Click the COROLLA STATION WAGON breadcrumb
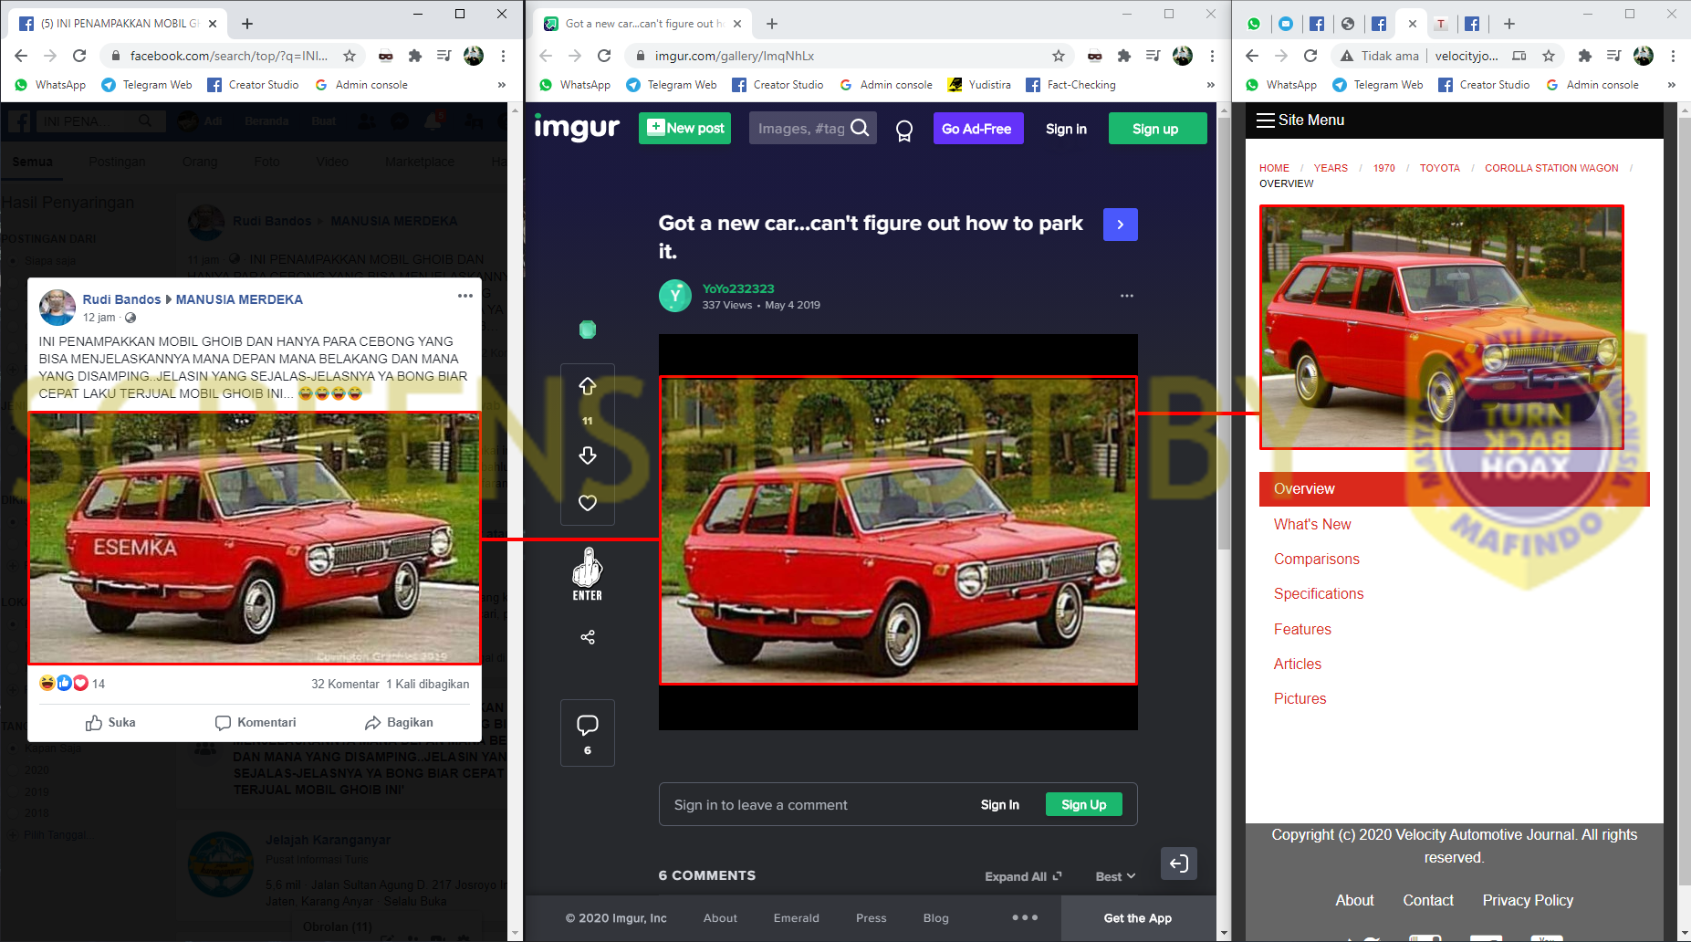This screenshot has height=942, width=1691. coord(1551,168)
